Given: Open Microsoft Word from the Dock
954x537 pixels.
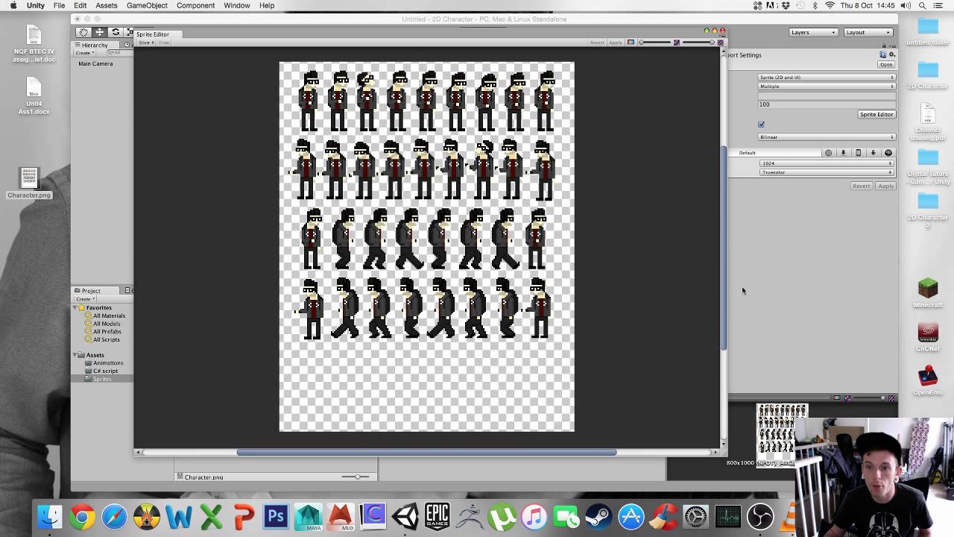Looking at the screenshot, I should click(179, 516).
